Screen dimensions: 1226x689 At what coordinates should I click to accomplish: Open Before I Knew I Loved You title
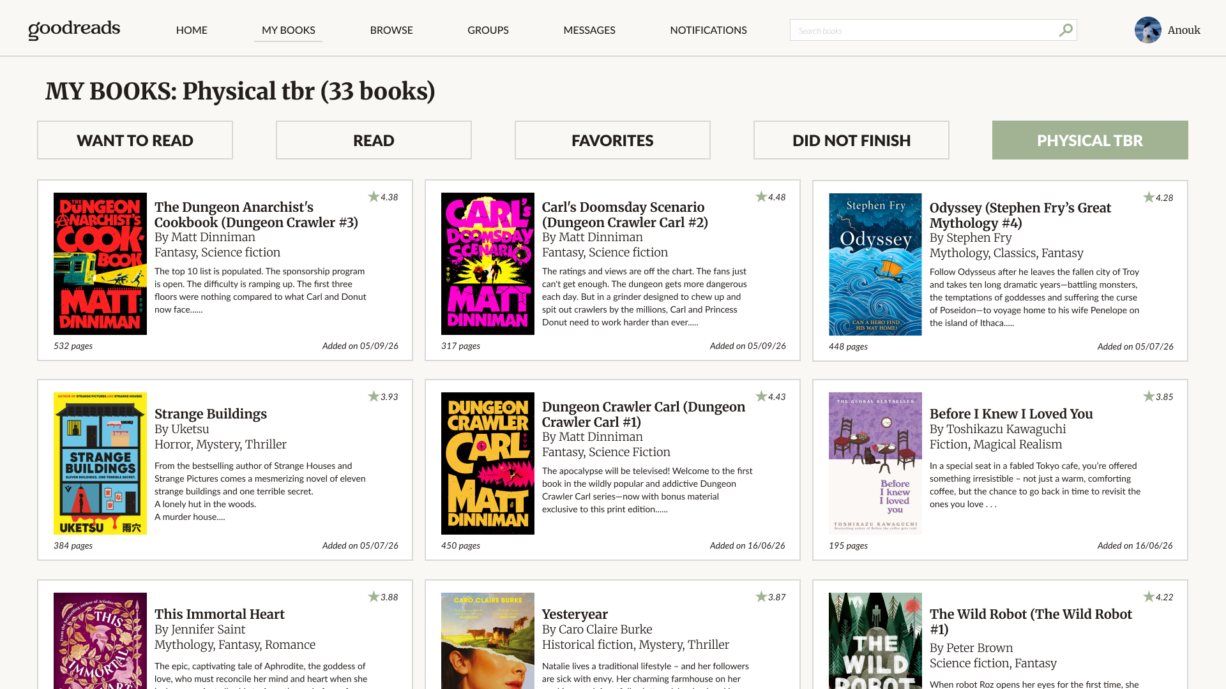tap(1011, 413)
